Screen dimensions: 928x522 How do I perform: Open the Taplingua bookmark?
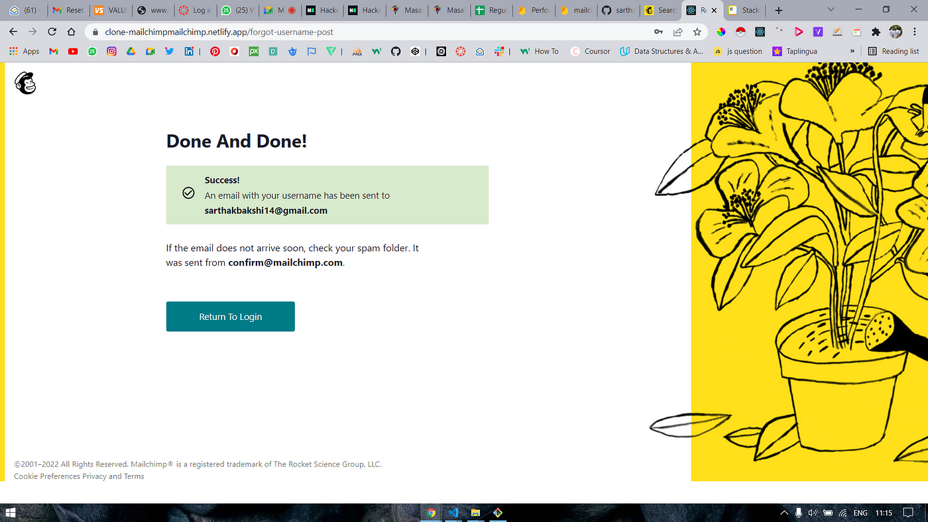point(795,51)
